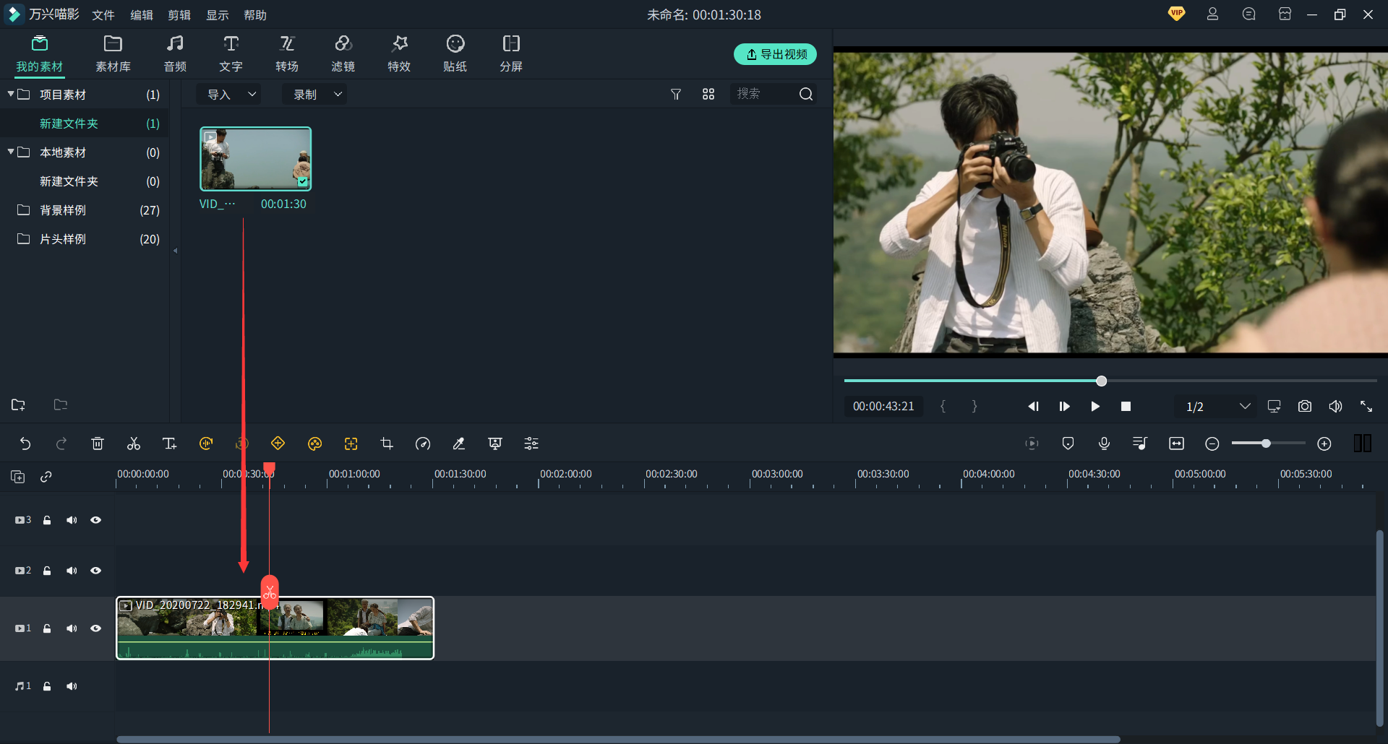Viewport: 1388px width, 744px height.
Task: Open the 1/2 preview quality dropdown
Action: 1217,407
